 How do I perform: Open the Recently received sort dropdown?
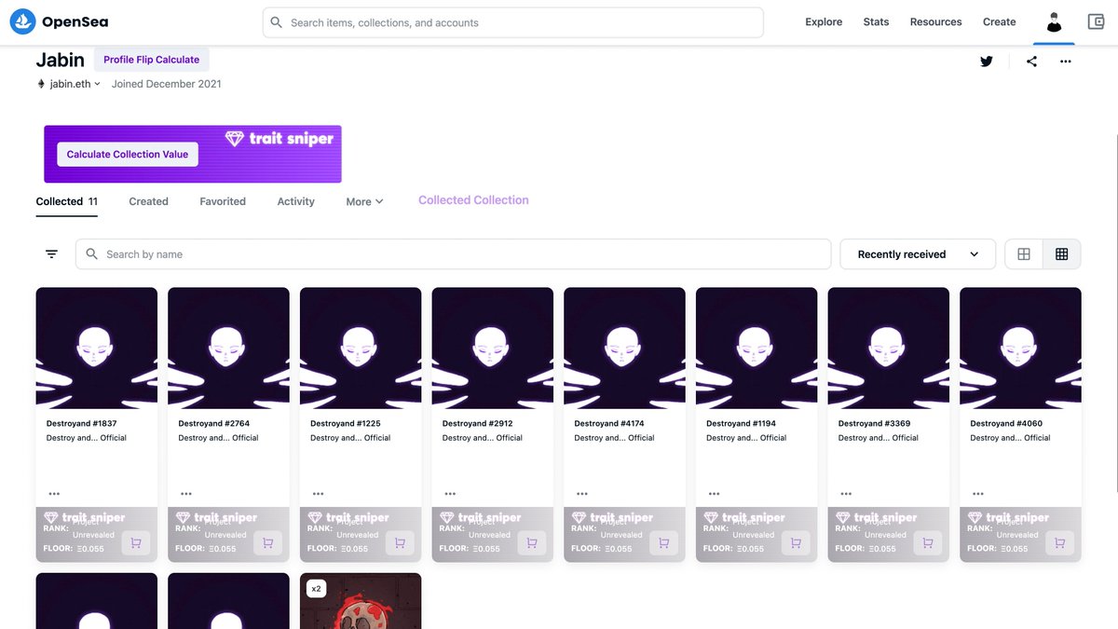click(x=918, y=254)
